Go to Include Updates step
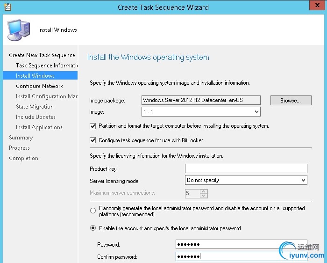 tap(36, 117)
